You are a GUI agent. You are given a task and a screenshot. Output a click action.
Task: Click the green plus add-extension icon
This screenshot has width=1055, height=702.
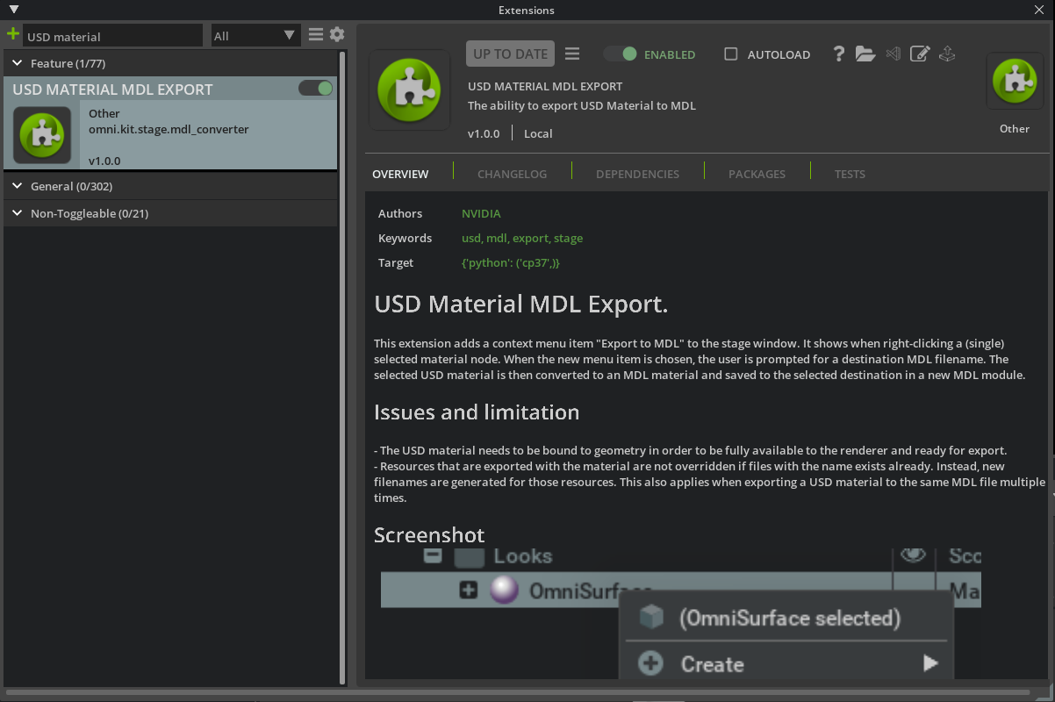[12, 35]
